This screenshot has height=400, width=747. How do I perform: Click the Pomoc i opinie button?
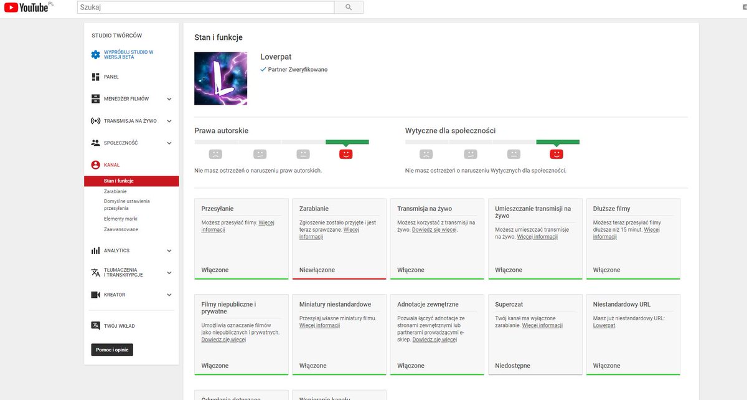click(112, 350)
